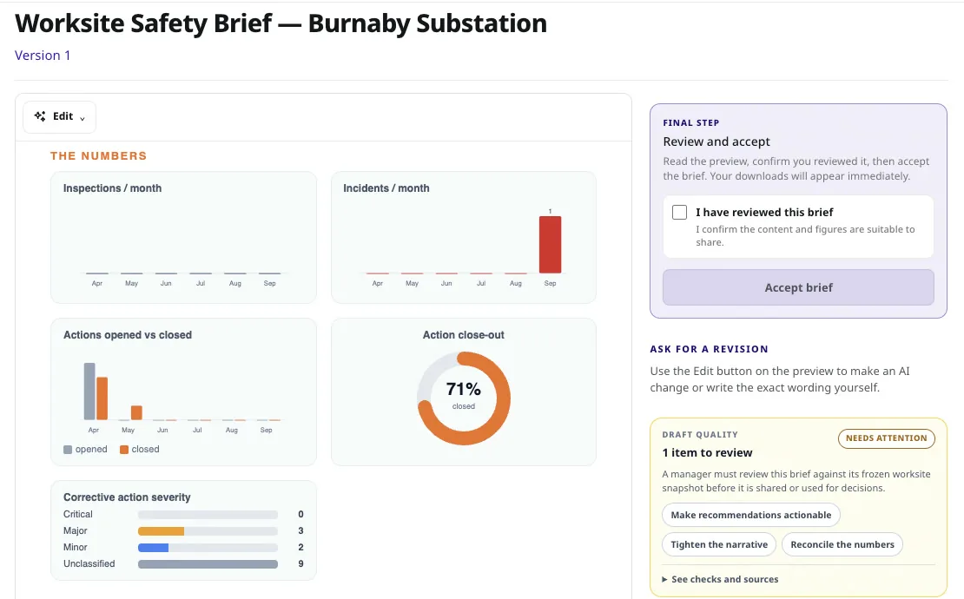
Task: Click the Worksite Safety Brief page title
Action: (281, 23)
